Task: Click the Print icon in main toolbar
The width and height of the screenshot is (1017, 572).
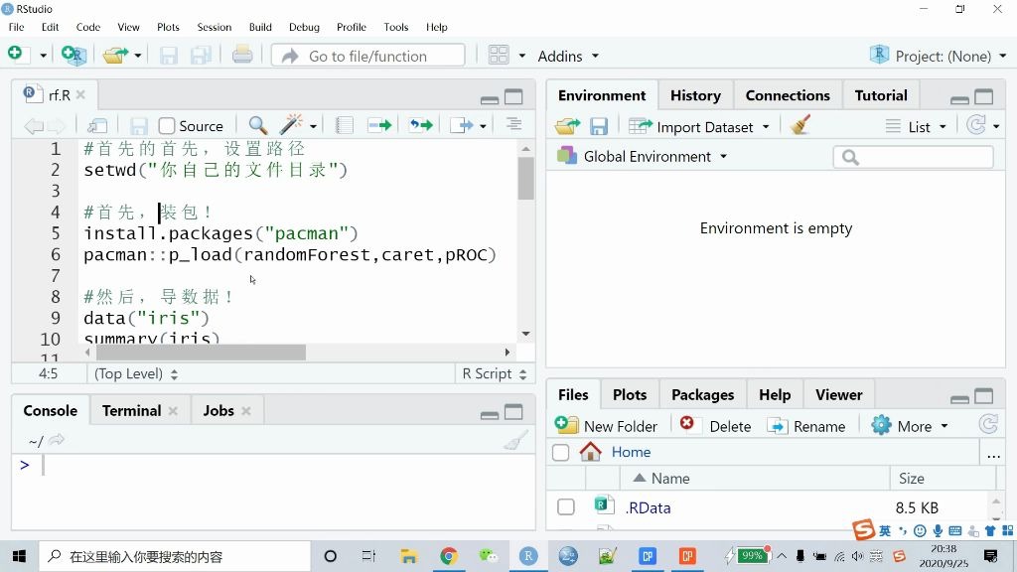Action: [x=242, y=56]
